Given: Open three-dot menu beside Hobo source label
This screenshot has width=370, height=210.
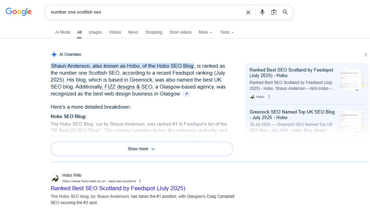Looking at the screenshot, I should tap(269, 96).
